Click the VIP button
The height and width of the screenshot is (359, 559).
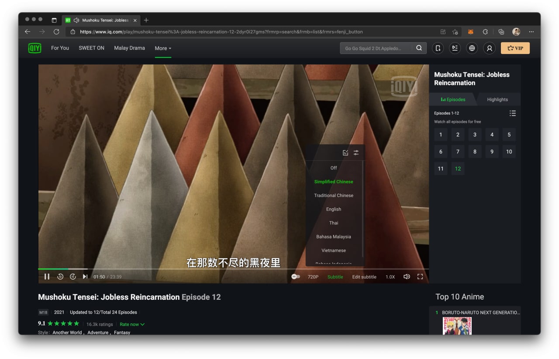(515, 48)
